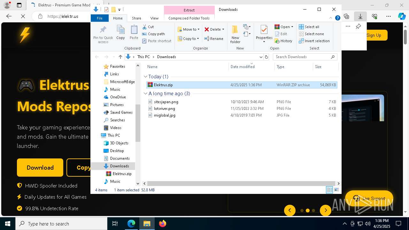Click Invert selection in ribbon

point(314,41)
